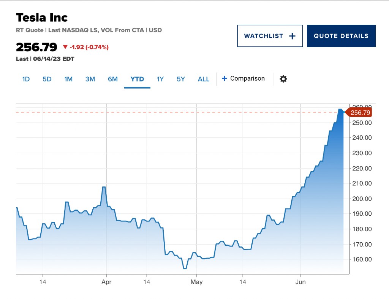
Task: Show the 1Y chart range
Action: 160,79
